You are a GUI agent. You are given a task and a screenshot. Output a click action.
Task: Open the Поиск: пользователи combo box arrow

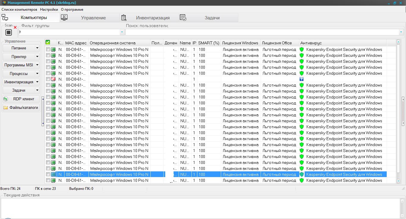[401, 32]
